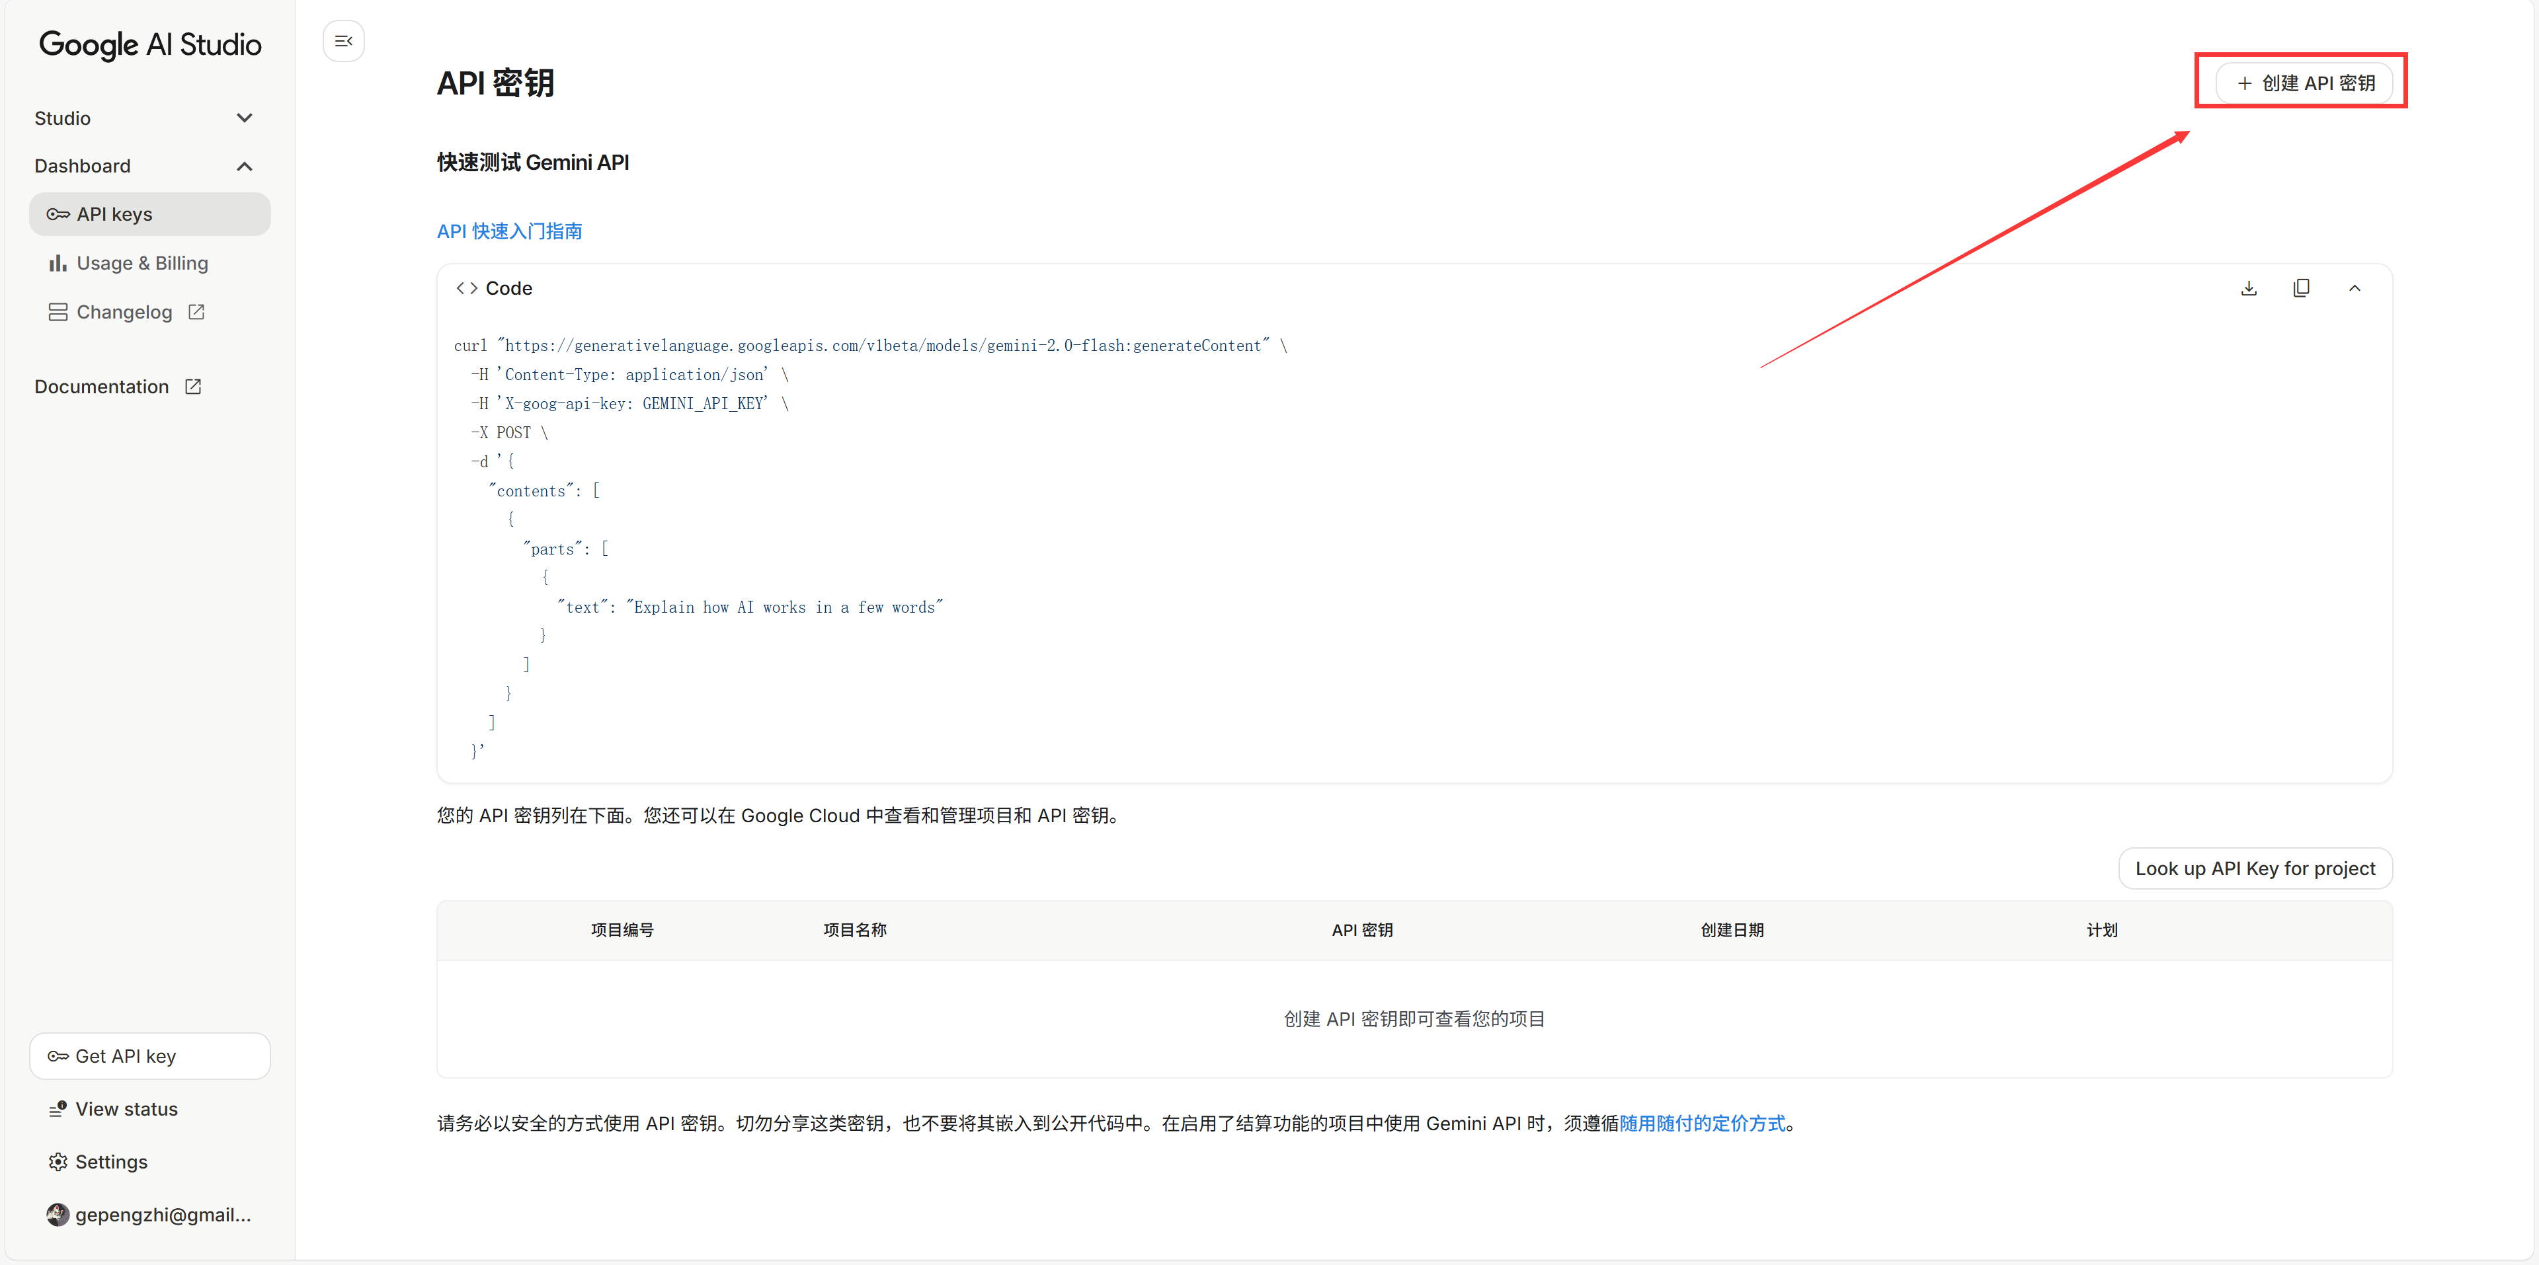Screen dimensions: 2539x1265
Task: Open Usage & Billing page
Action: tap(142, 263)
